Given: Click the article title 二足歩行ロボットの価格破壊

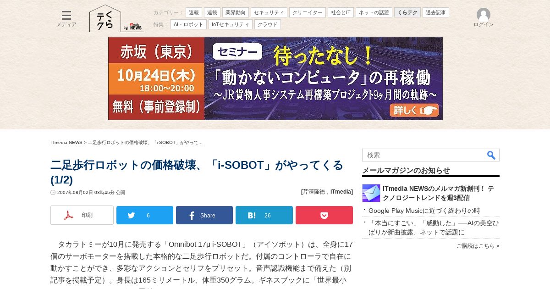Looking at the screenshot, I should 197,172.
